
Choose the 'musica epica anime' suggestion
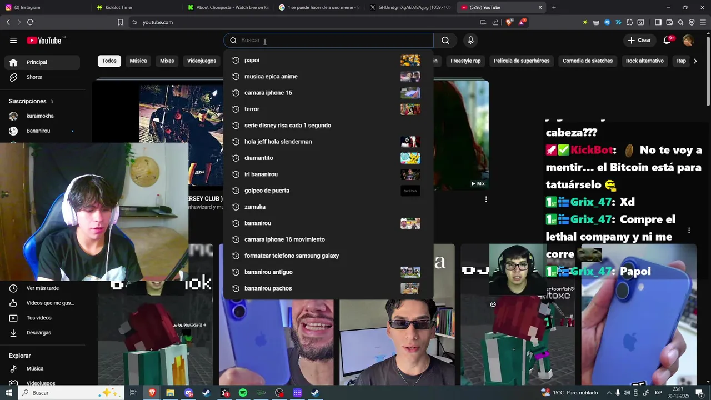[x=328, y=77]
